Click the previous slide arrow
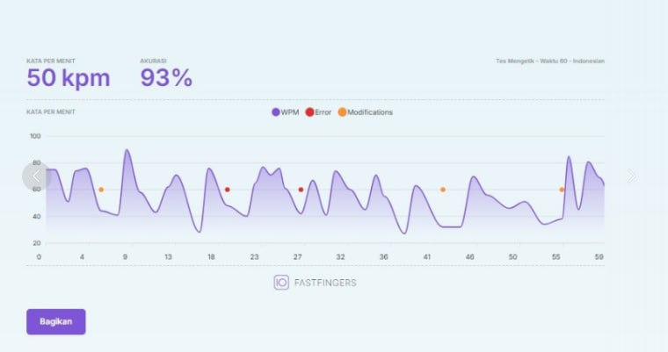Screen dimensions: 668x352 pyautogui.click(x=37, y=176)
